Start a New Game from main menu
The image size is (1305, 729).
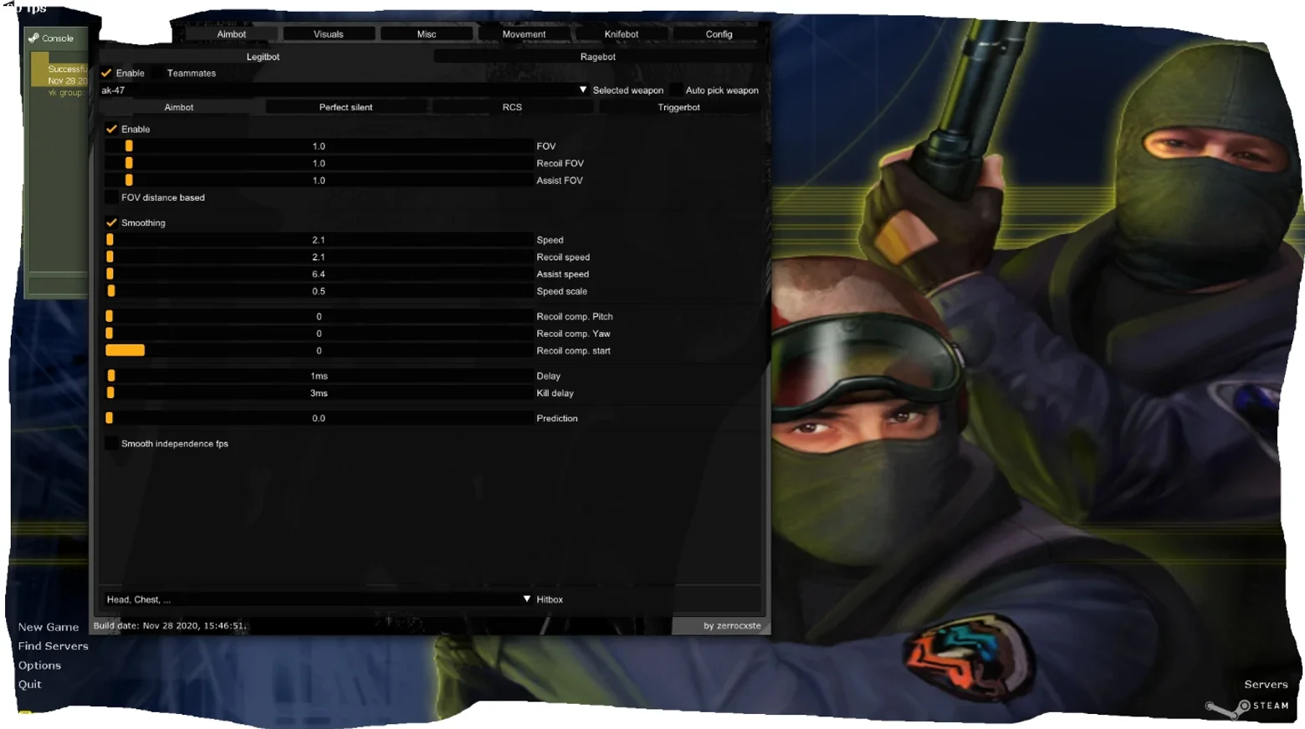49,627
